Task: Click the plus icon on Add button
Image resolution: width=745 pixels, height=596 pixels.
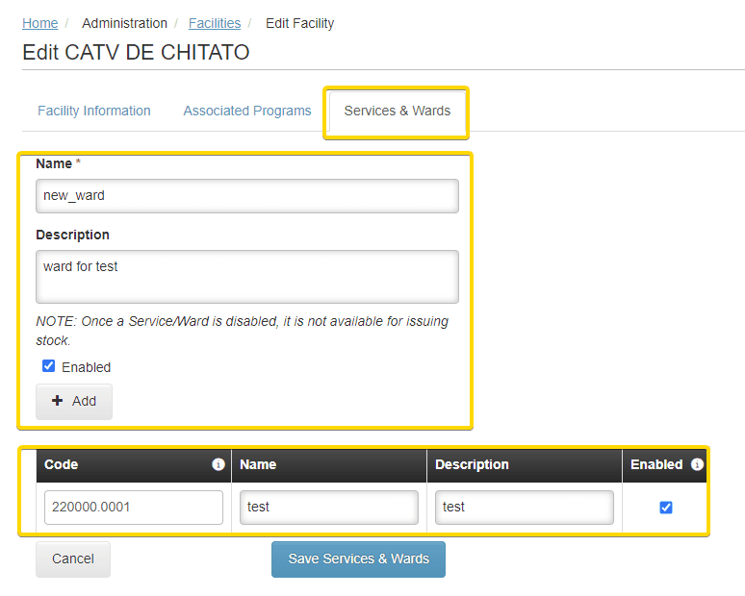Action: tap(58, 401)
